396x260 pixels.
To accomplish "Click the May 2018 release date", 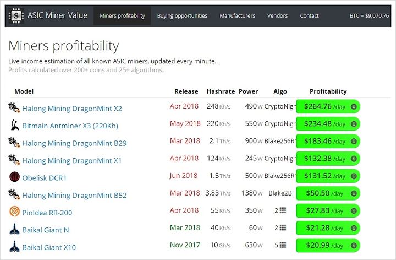I will click(x=185, y=124).
